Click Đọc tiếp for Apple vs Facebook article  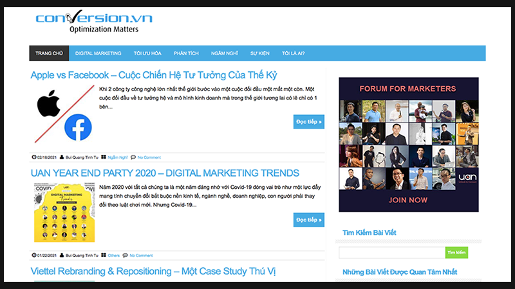click(309, 121)
